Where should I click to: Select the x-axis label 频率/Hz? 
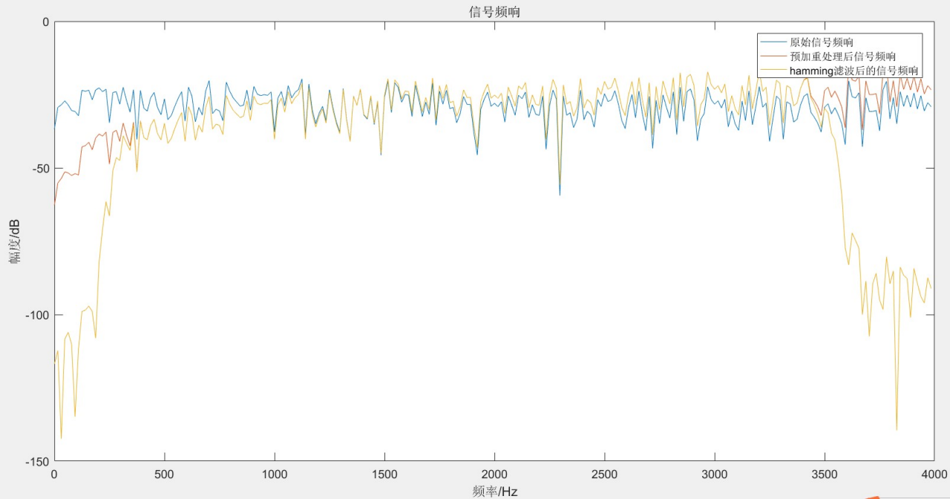pyautogui.click(x=494, y=491)
